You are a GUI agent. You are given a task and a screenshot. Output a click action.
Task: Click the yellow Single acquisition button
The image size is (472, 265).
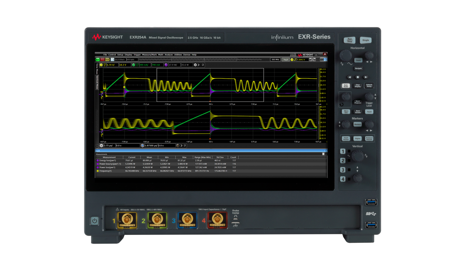coord(107,59)
